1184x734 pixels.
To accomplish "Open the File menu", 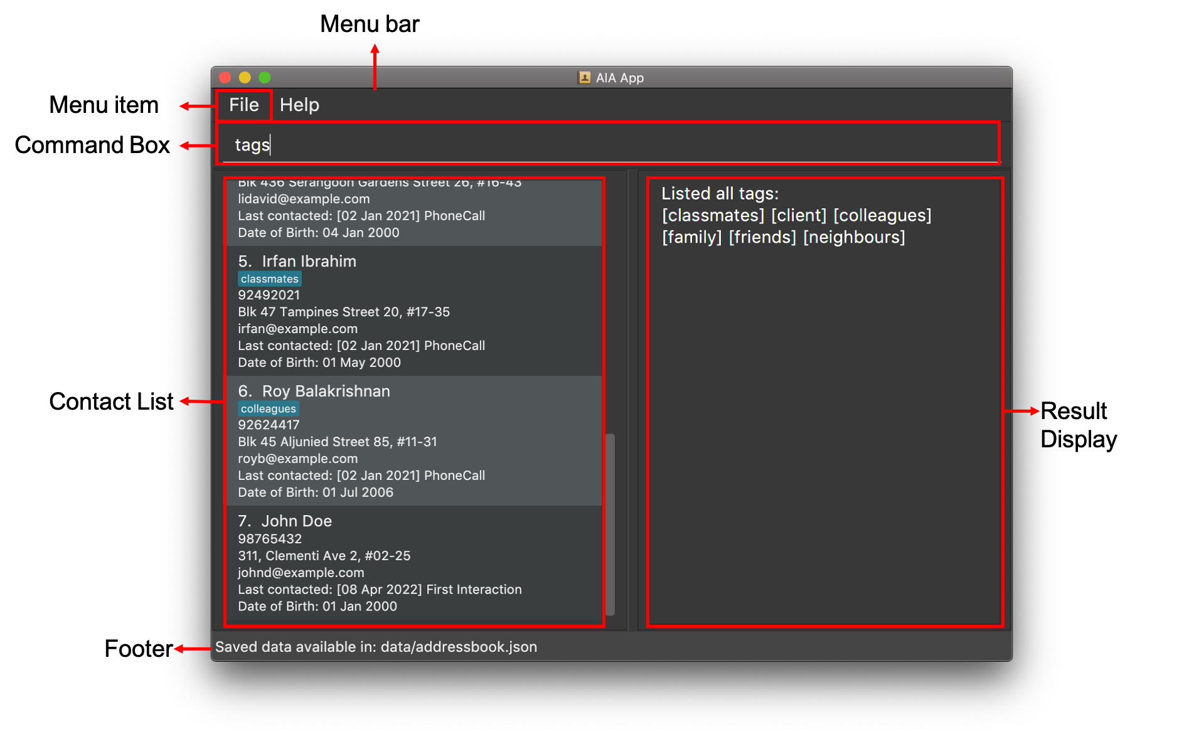I will pos(243,105).
